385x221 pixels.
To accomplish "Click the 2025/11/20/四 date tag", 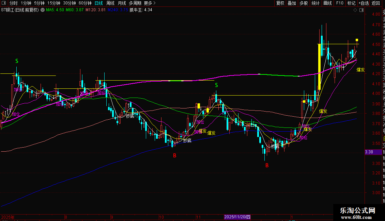I will point(237,217).
